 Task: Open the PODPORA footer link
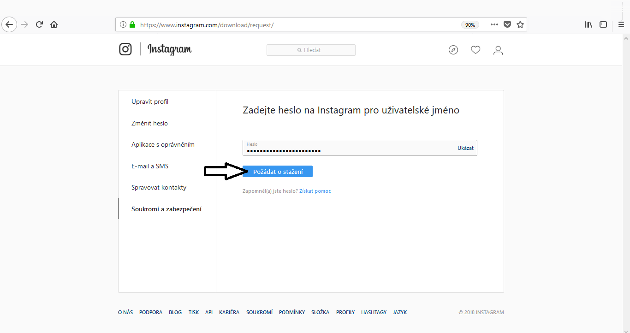click(151, 312)
